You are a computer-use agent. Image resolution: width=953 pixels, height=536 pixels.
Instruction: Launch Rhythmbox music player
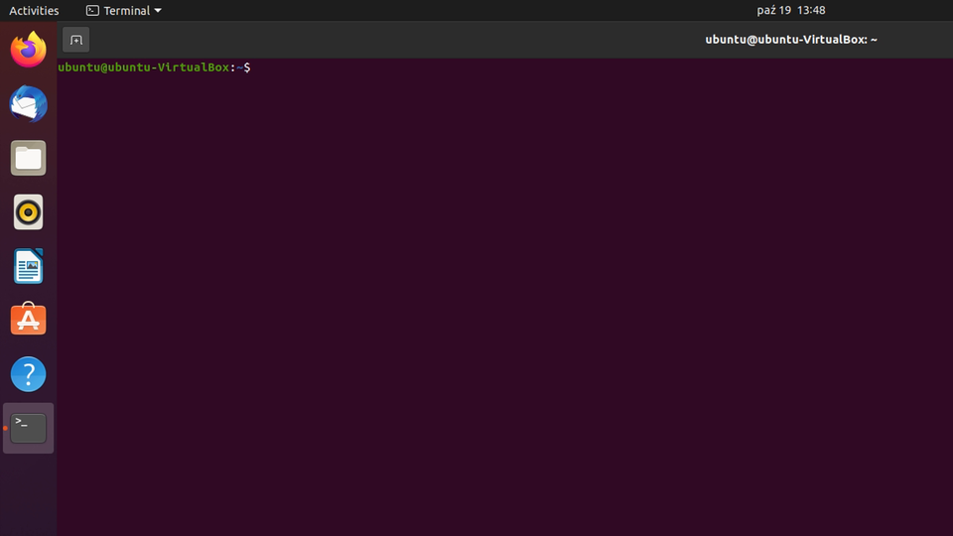[29, 212]
